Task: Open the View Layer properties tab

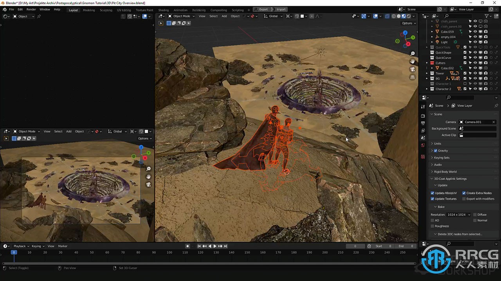Action: click(x=423, y=130)
